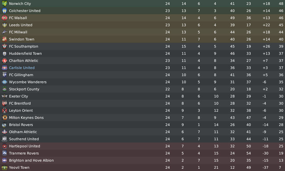Open the Huddersfield Town team page

click(25, 53)
